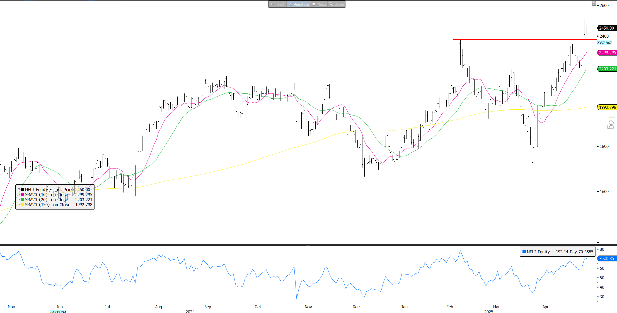Click the 2299.295 magenta axis label
This screenshot has width=617, height=313.
(607, 53)
